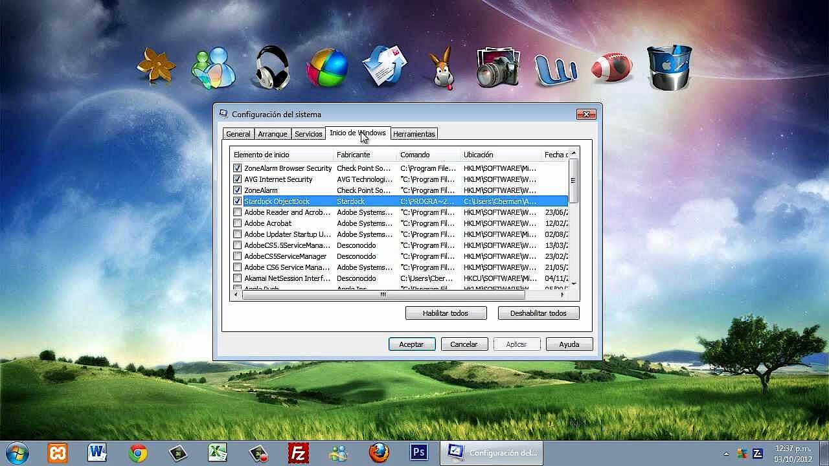Launch Photoshop from the taskbar
Image resolution: width=829 pixels, height=466 pixels.
click(418, 452)
